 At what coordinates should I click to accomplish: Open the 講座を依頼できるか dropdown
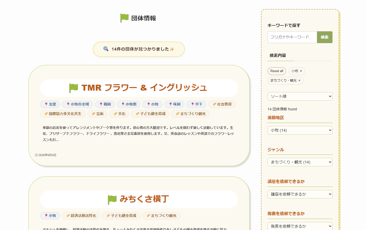300,194
